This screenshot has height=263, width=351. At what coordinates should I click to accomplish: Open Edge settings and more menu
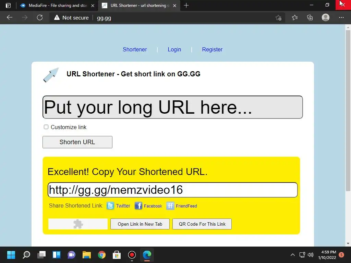pos(341,17)
